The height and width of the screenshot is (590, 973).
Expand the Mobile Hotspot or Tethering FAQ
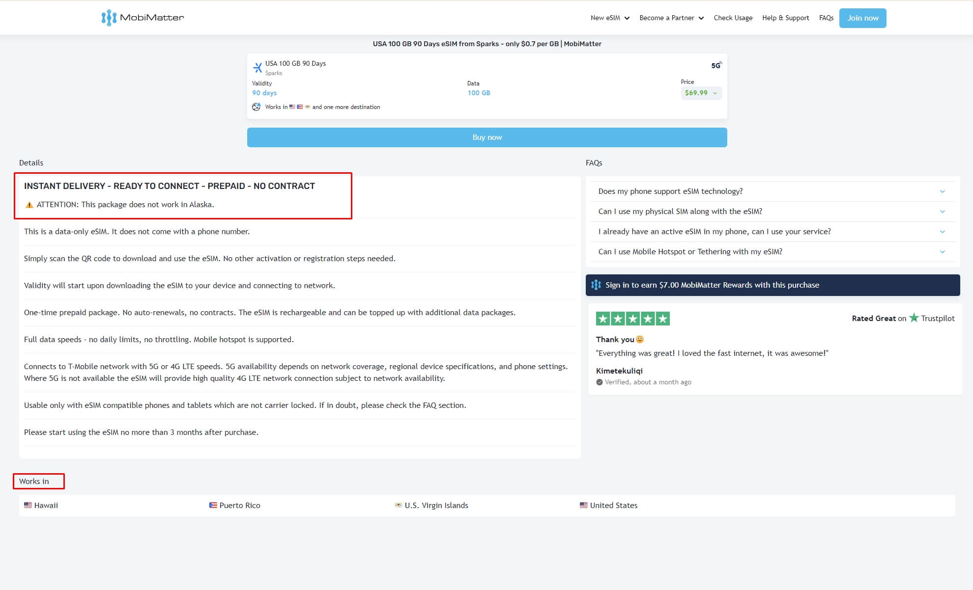pyautogui.click(x=942, y=252)
